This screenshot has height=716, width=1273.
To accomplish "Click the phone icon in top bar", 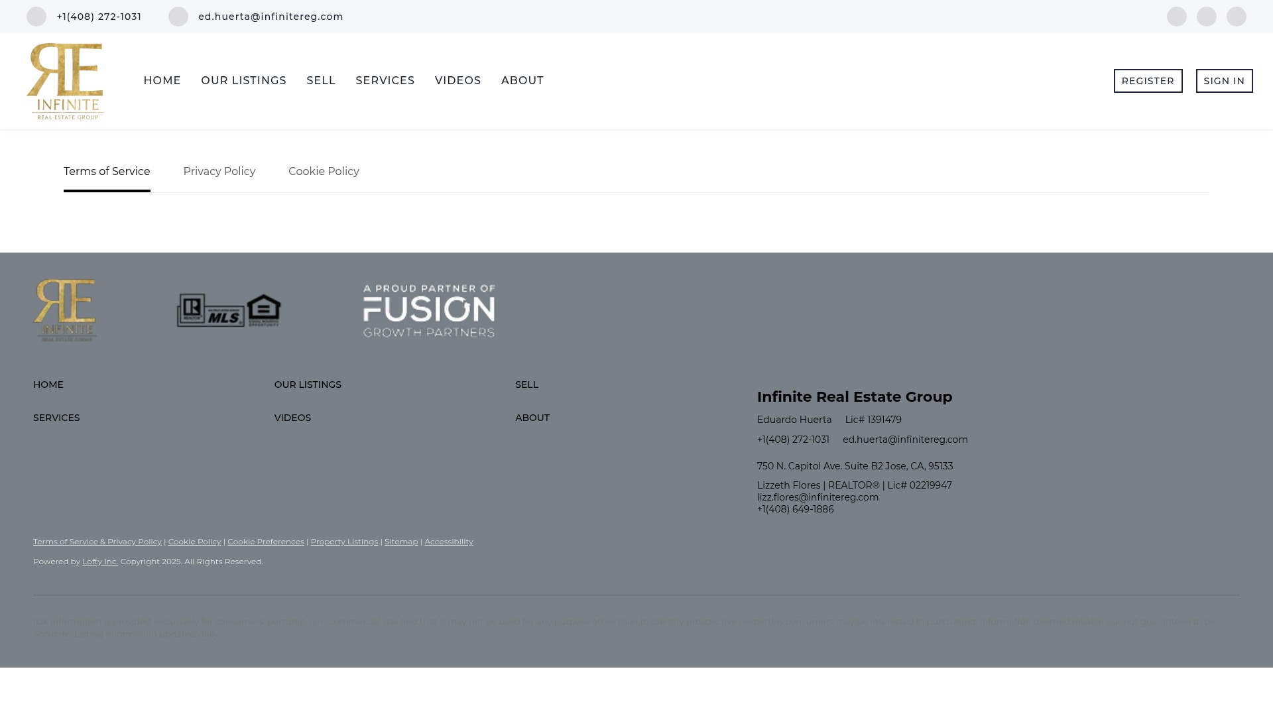I will click(x=36, y=17).
